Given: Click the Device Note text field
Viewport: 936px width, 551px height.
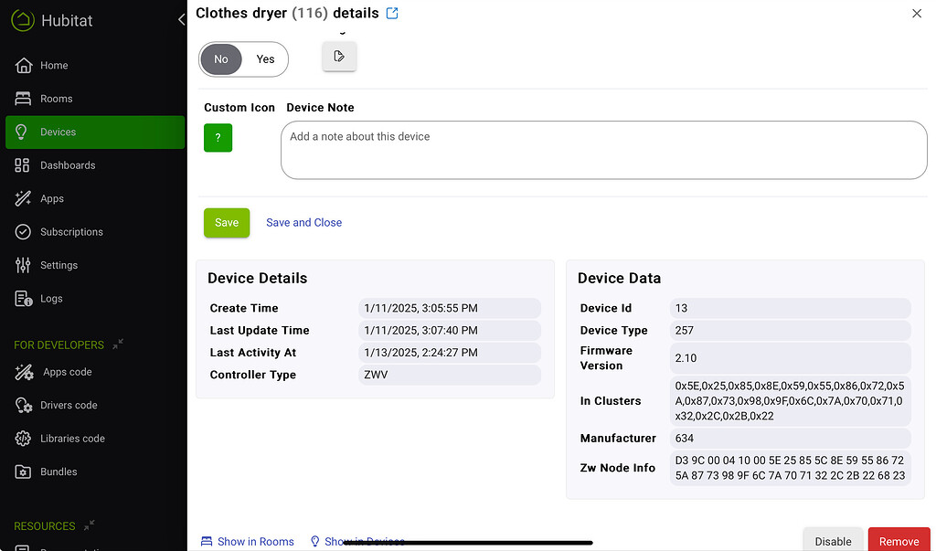Looking at the screenshot, I should click(x=603, y=150).
